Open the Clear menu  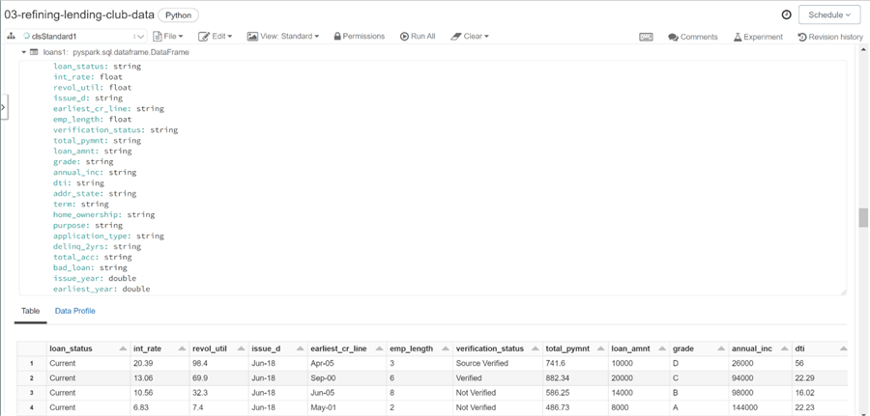coord(470,37)
